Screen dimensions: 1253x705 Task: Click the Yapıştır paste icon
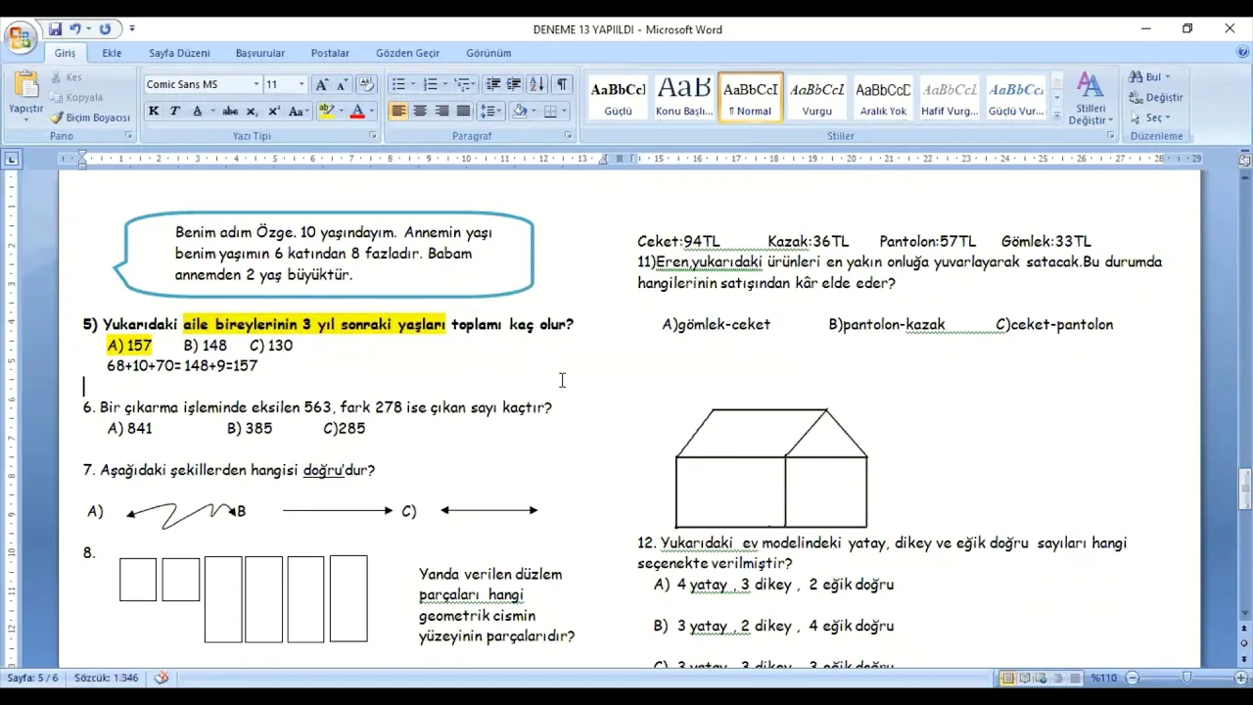coord(25,86)
